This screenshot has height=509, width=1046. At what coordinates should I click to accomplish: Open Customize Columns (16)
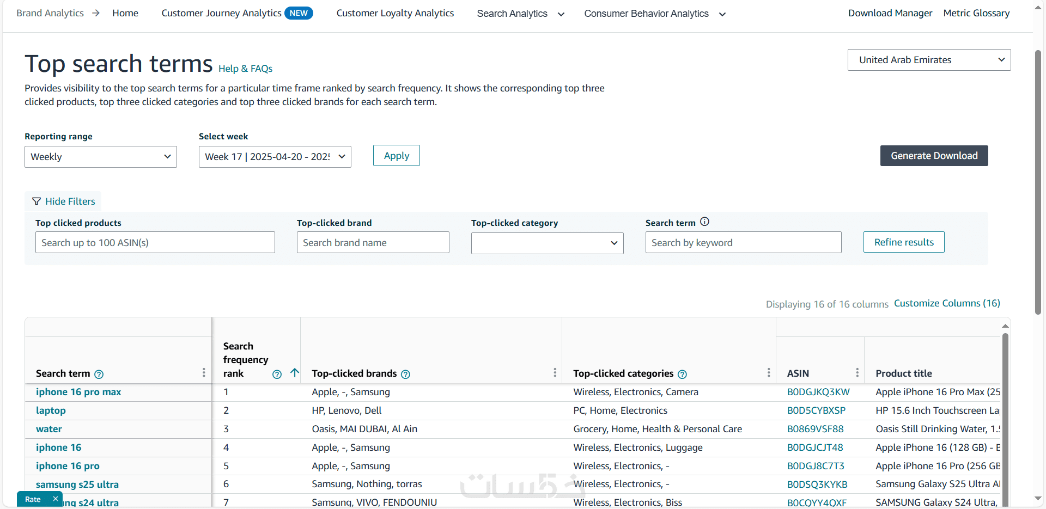coord(947,303)
